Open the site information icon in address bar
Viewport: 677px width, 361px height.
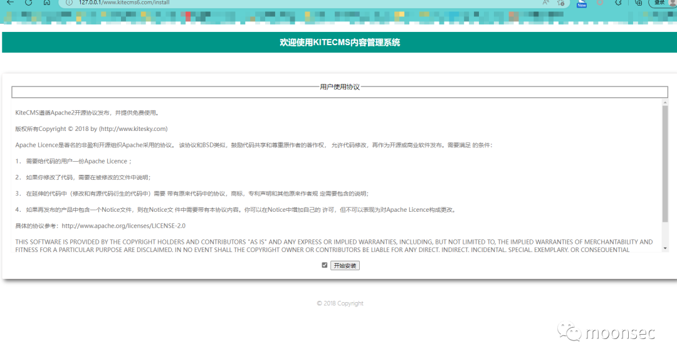69,3
